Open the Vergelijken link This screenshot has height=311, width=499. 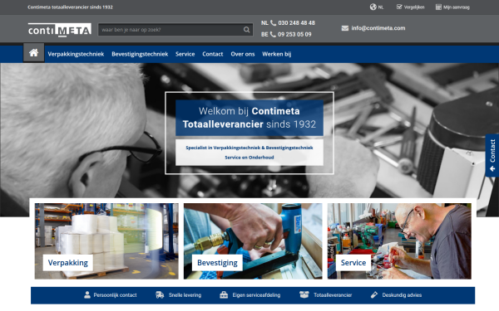coord(414,7)
